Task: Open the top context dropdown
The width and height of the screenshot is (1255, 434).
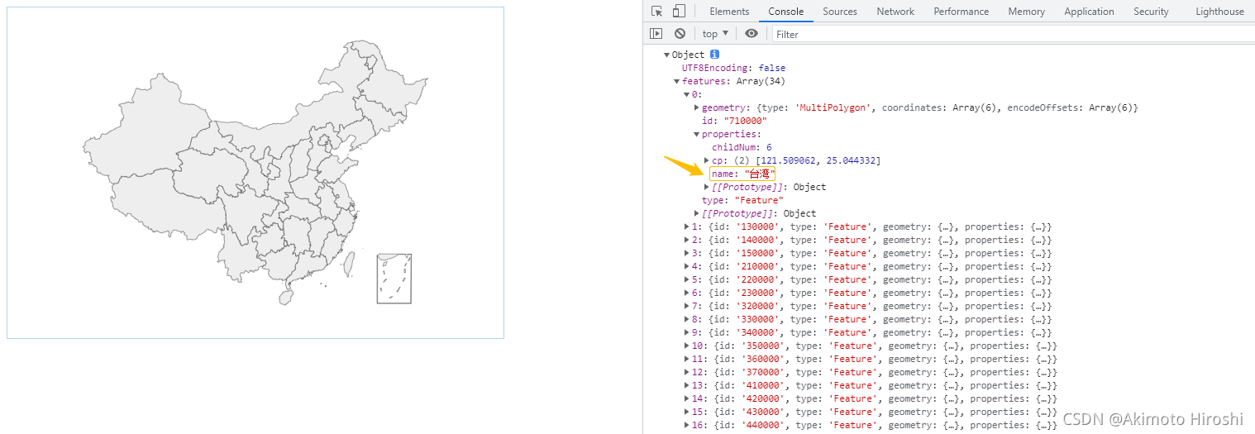Action: pyautogui.click(x=715, y=34)
